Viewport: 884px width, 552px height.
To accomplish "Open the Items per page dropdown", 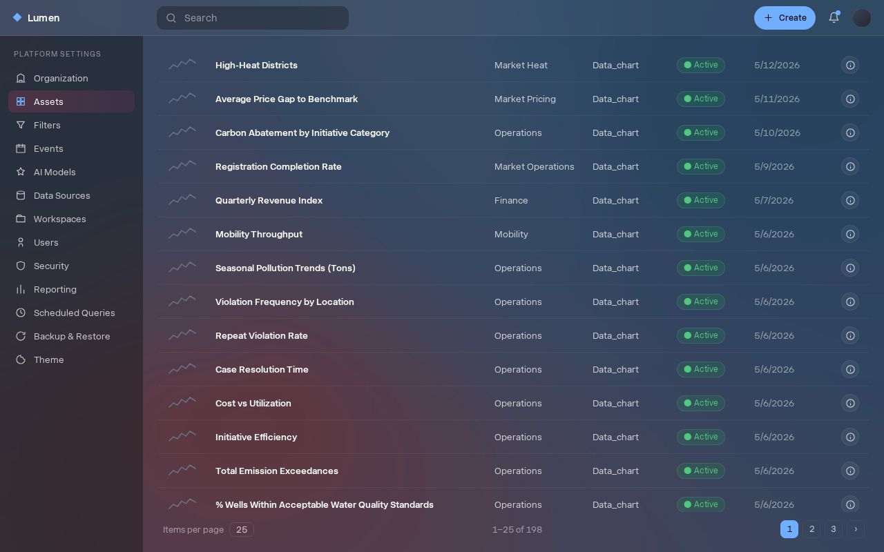I will (x=242, y=529).
